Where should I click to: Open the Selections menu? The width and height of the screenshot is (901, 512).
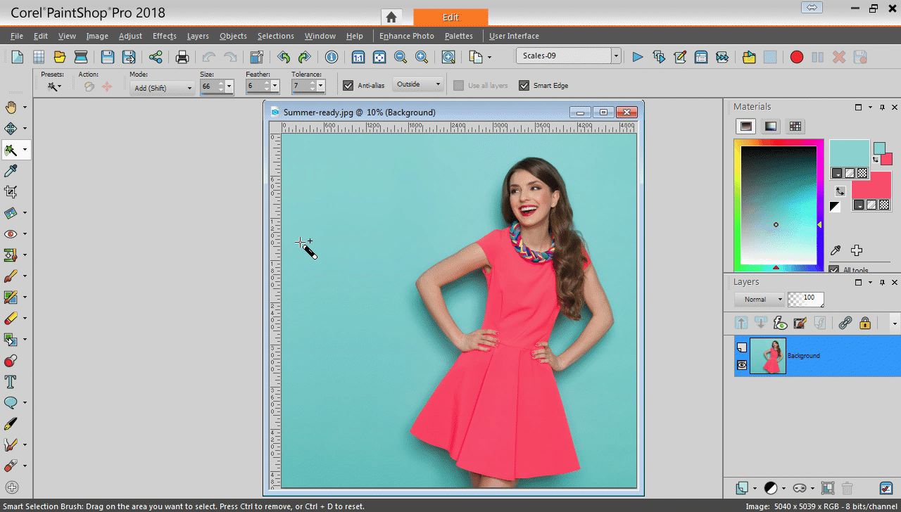(275, 36)
